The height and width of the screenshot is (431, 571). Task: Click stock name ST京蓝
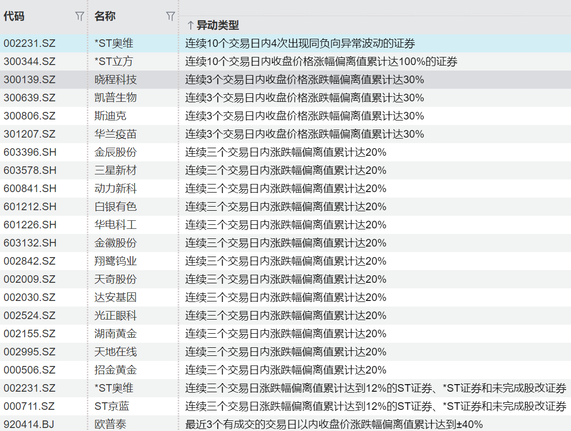click(x=112, y=406)
